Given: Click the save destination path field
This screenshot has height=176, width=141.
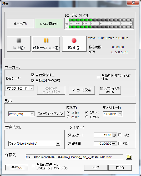Looking at the screenshot, I should click(x=74, y=157).
